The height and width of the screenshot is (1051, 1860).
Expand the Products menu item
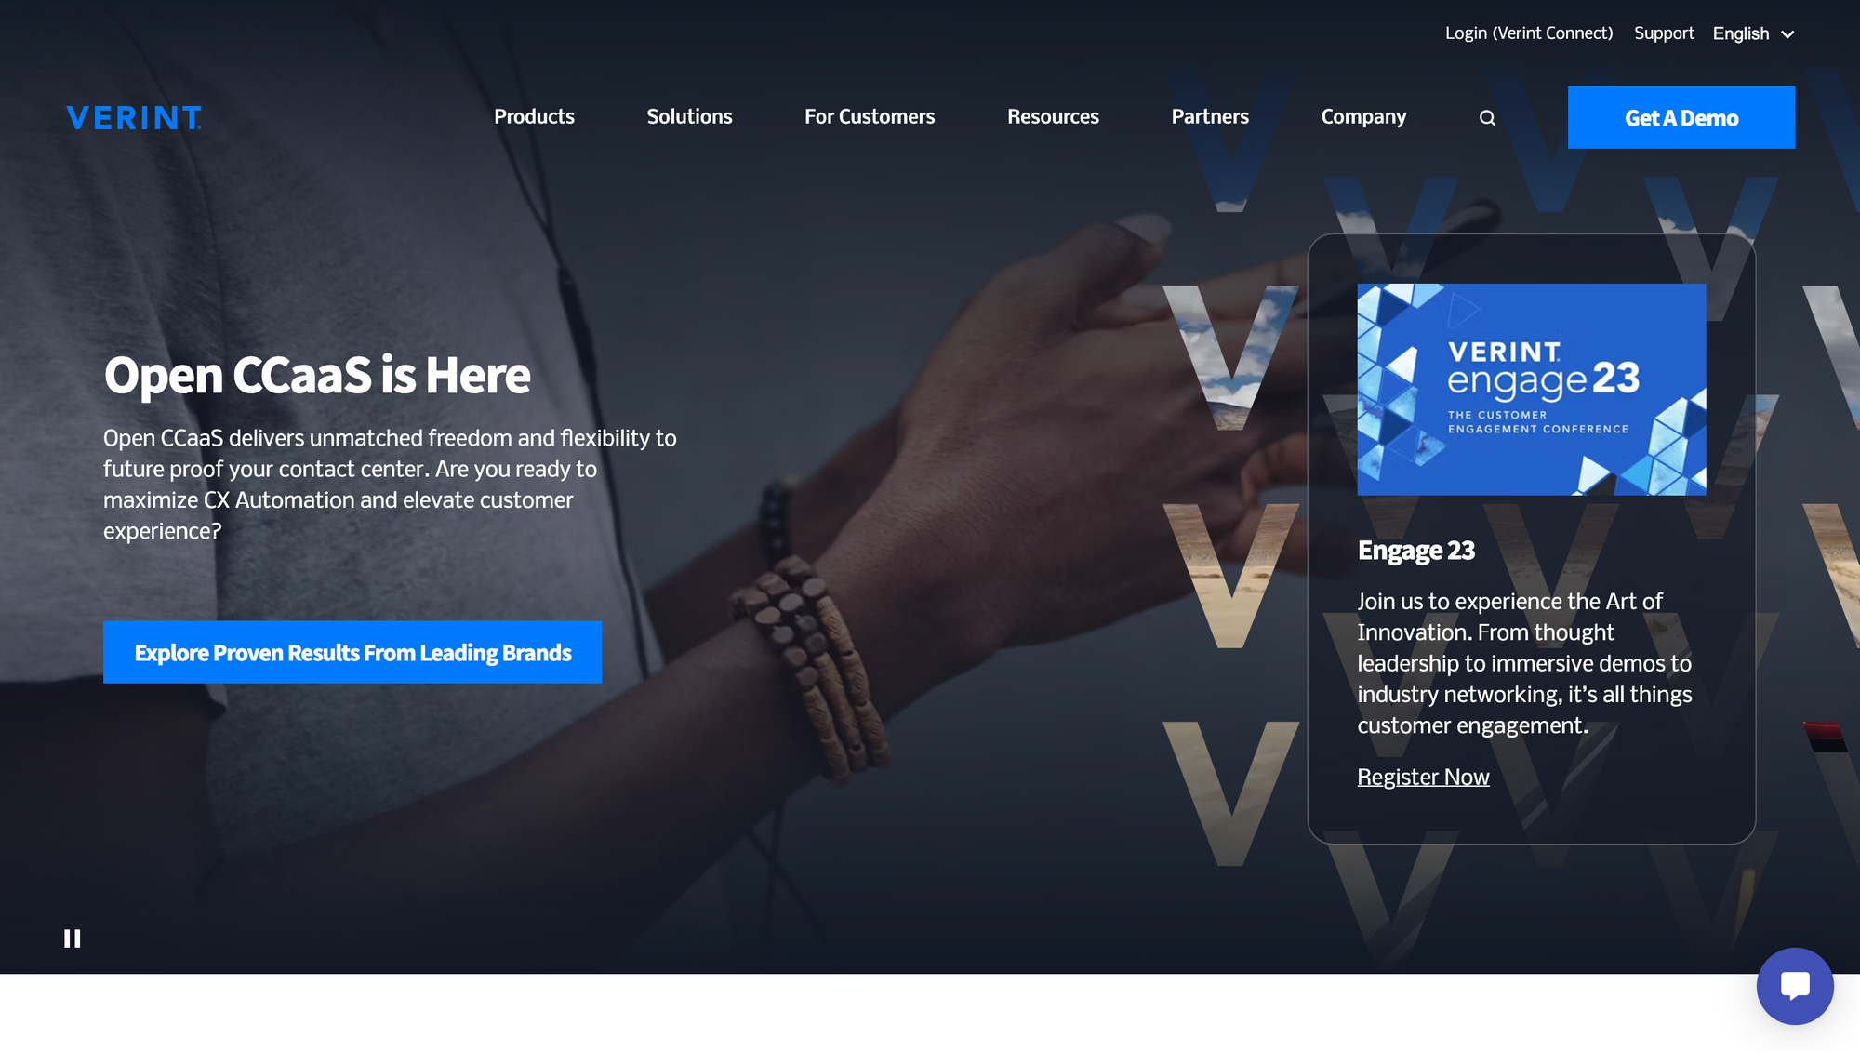coord(534,116)
